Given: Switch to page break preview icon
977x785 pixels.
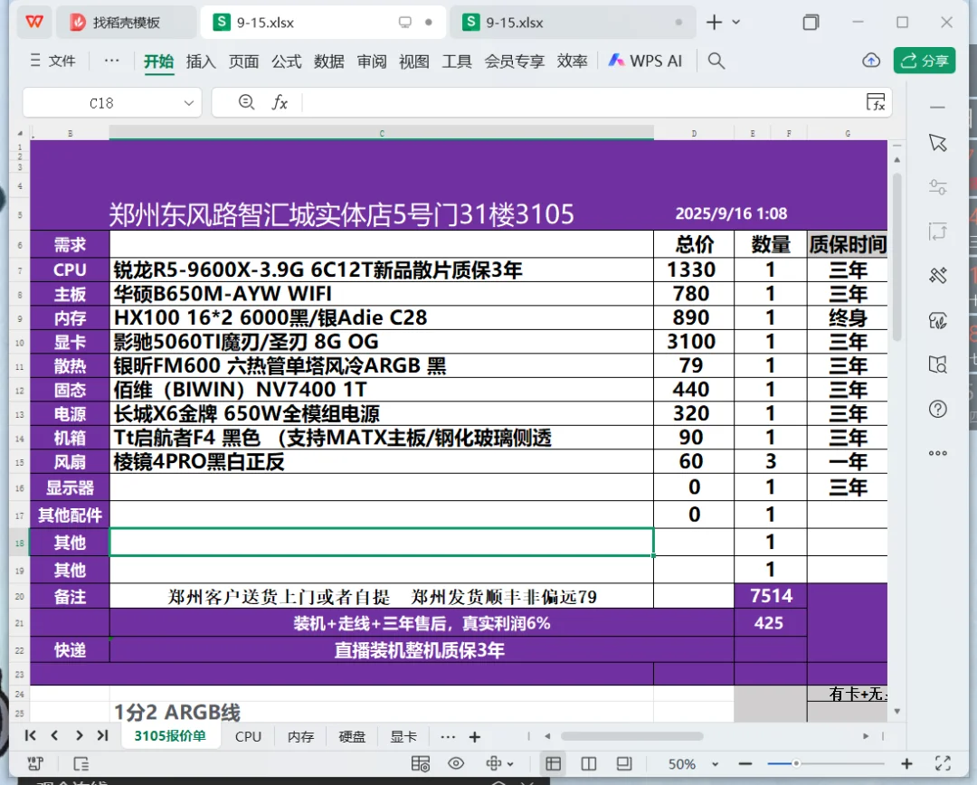Looking at the screenshot, I should pos(588,764).
